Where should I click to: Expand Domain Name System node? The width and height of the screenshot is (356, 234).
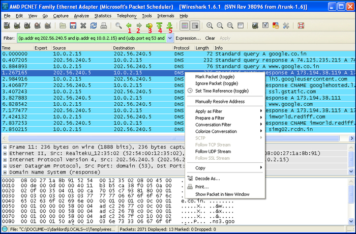click(x=5, y=172)
